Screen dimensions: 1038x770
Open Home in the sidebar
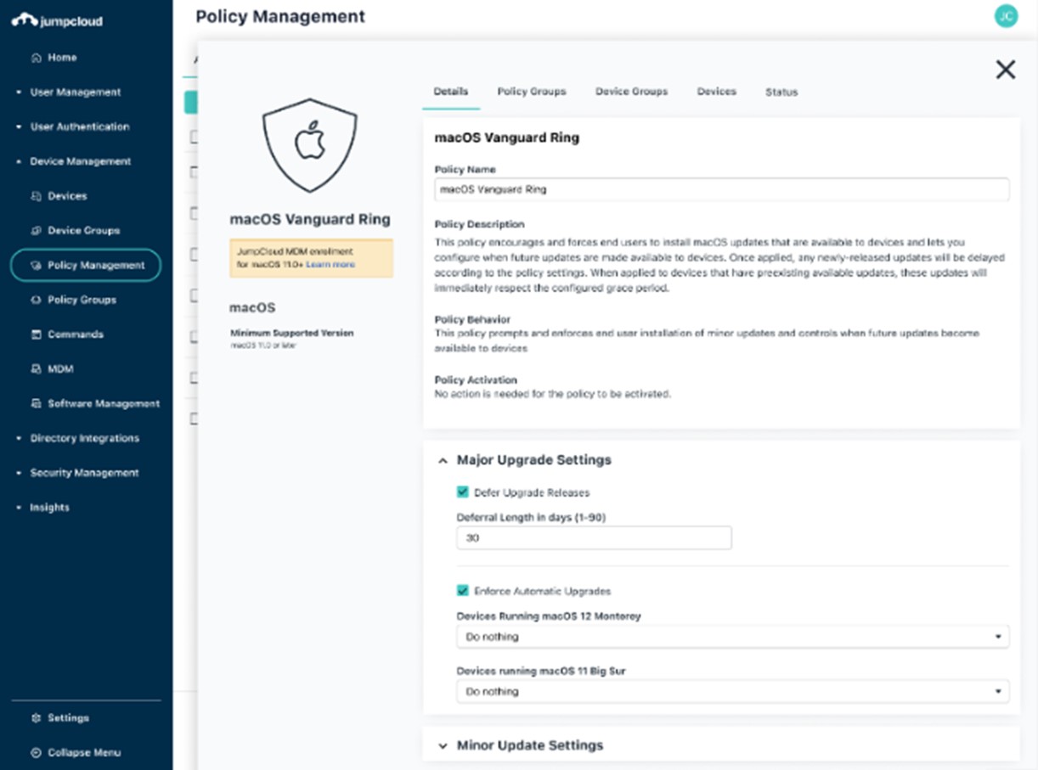click(x=62, y=58)
